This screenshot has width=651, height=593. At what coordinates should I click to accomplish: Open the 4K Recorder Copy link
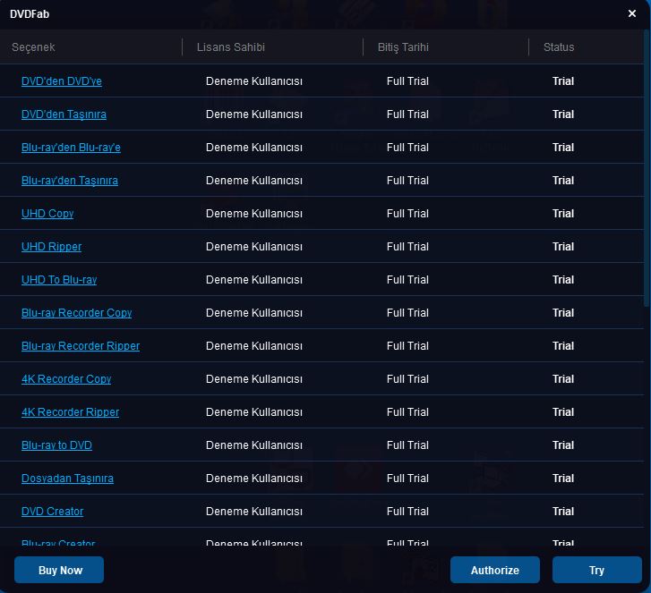pos(66,379)
